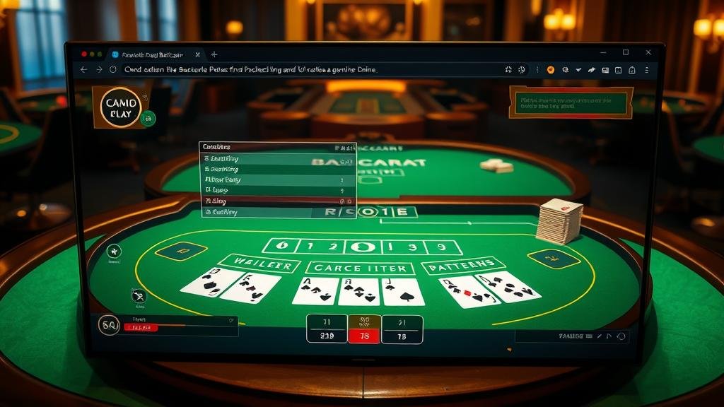Open a new tab with the plus icon
This screenshot has height=407, width=724.
click(214, 54)
